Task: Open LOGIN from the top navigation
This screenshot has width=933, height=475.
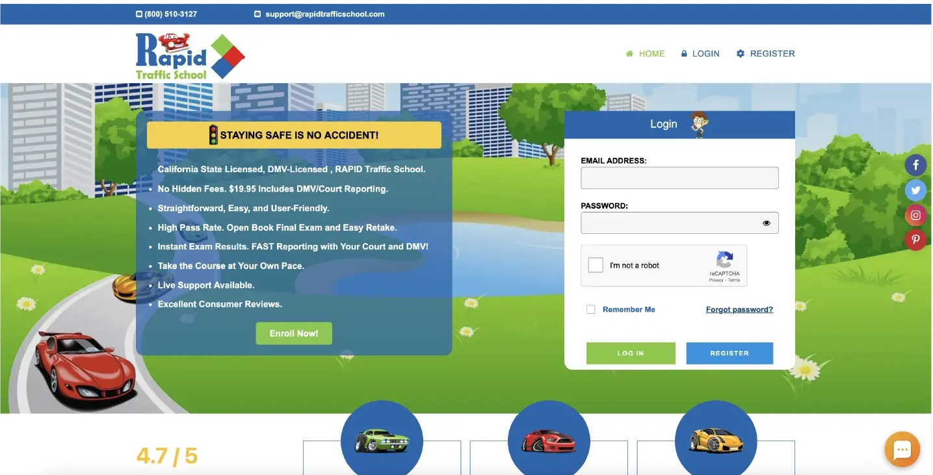Action: point(700,54)
